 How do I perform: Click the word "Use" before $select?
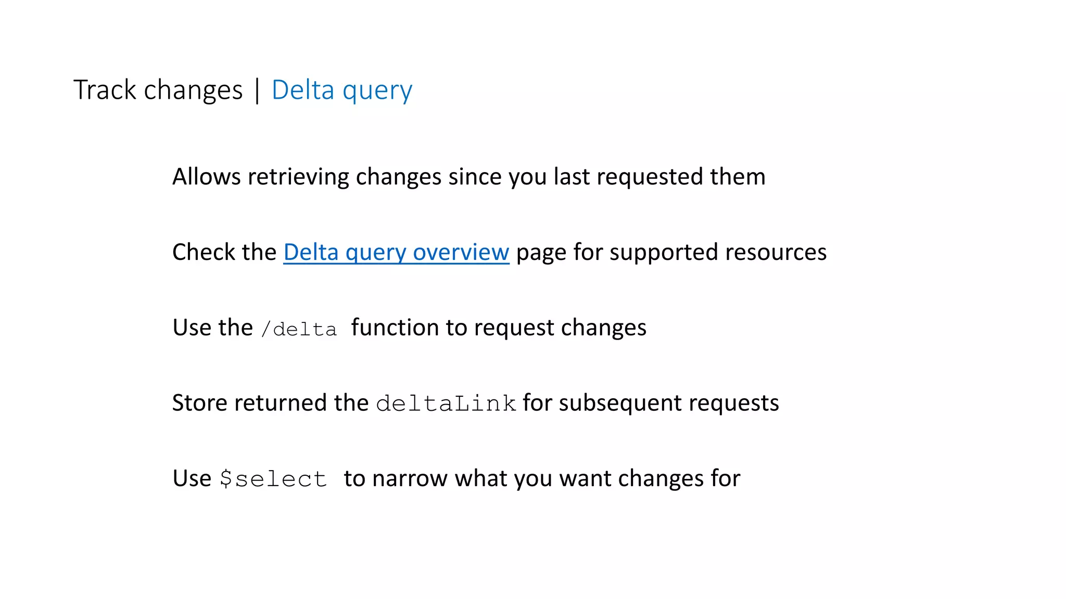[192, 479]
